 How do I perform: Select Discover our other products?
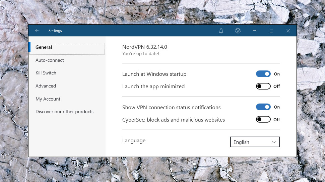pyautogui.click(x=64, y=112)
